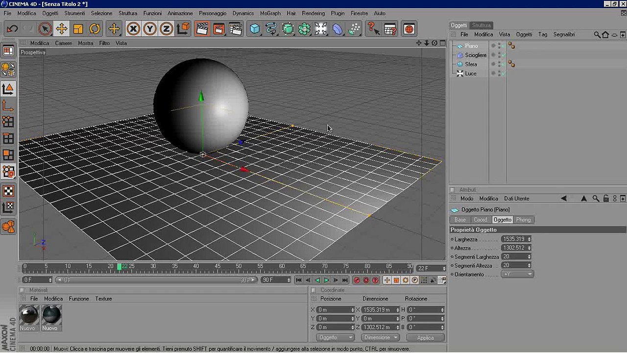Screen dimensions: 627x353
Task: Toggle X axis lock
Action: click(x=133, y=29)
